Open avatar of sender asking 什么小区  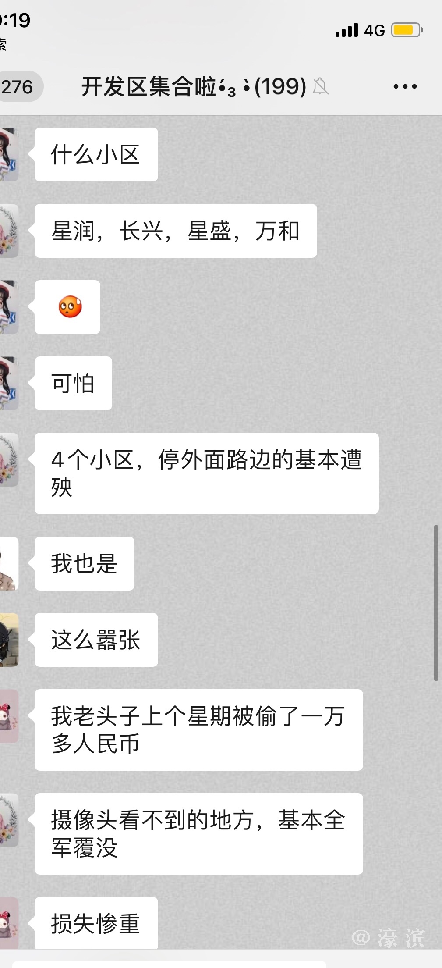coord(9,154)
